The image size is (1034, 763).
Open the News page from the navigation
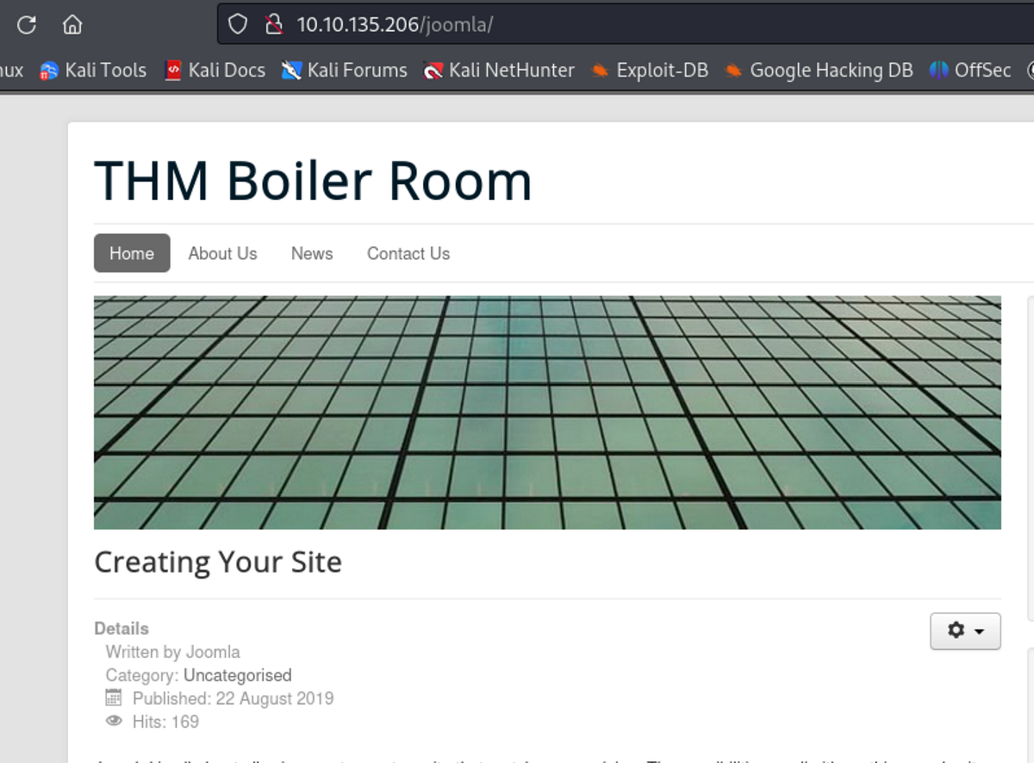[x=311, y=253]
